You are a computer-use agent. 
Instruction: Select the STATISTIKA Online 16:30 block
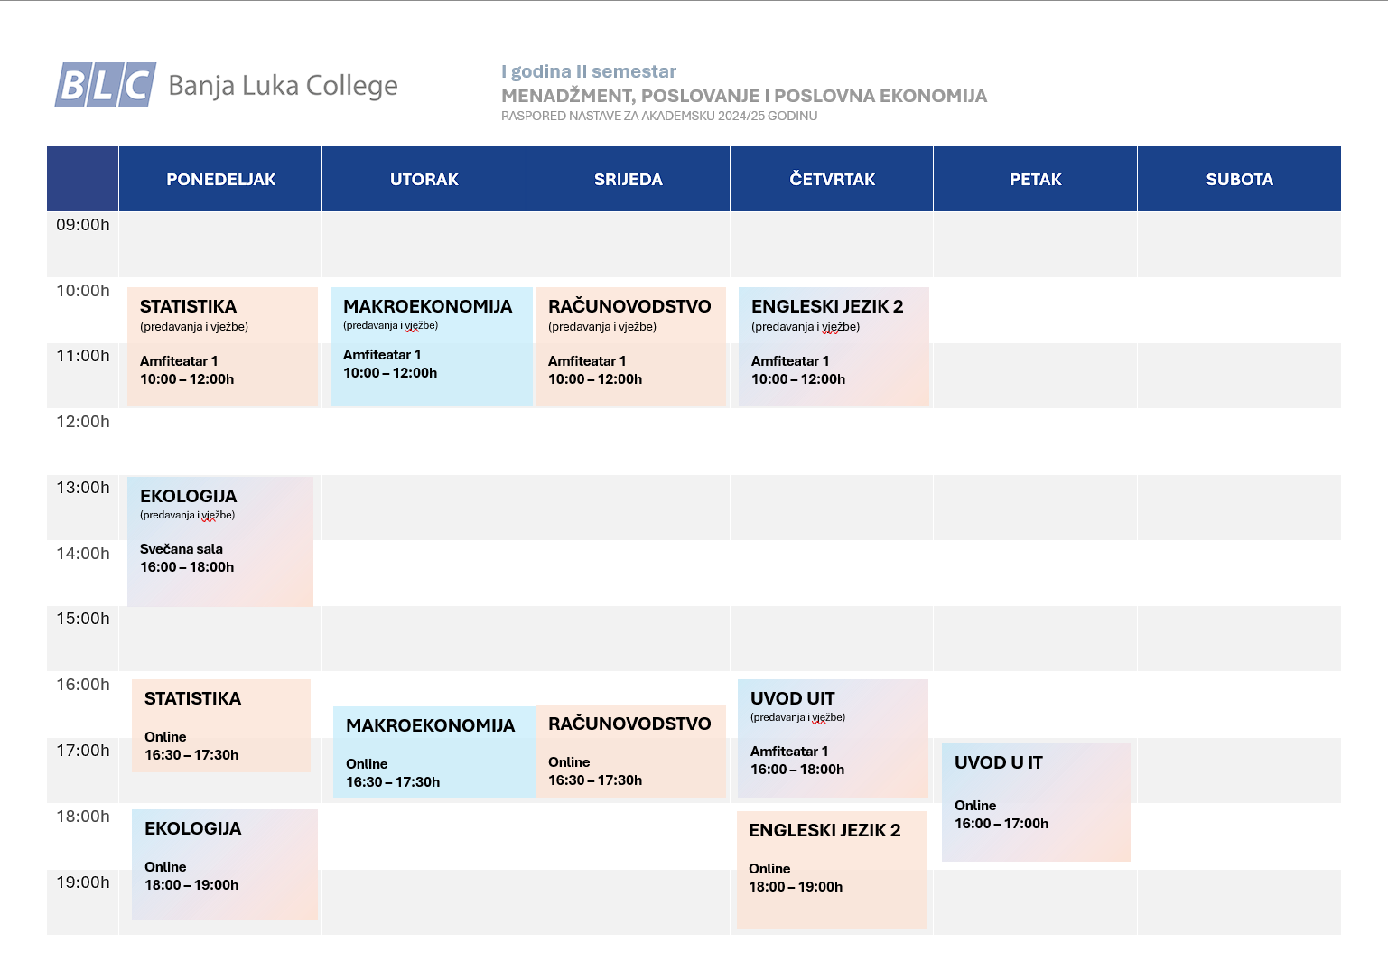(221, 725)
